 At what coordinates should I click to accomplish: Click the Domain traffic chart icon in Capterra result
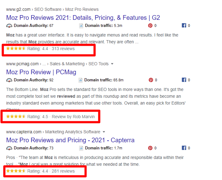[x=81, y=148]
